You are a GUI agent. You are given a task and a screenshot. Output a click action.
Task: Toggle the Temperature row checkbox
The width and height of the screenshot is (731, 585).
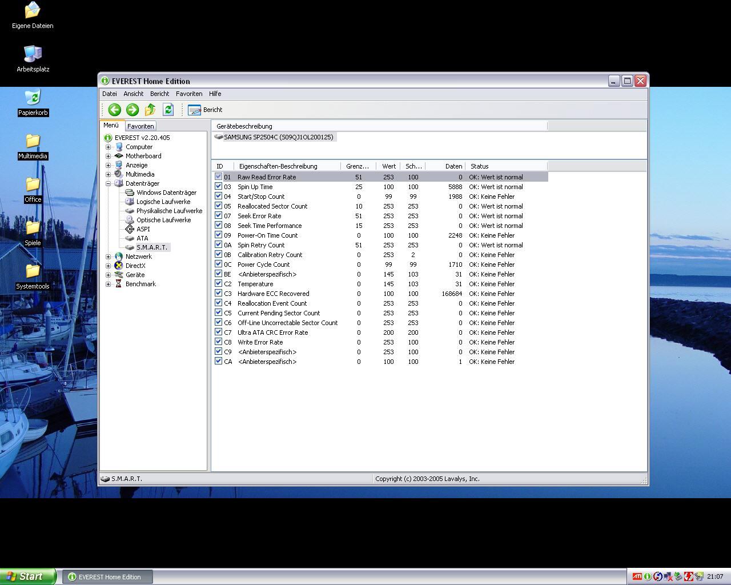(218, 283)
